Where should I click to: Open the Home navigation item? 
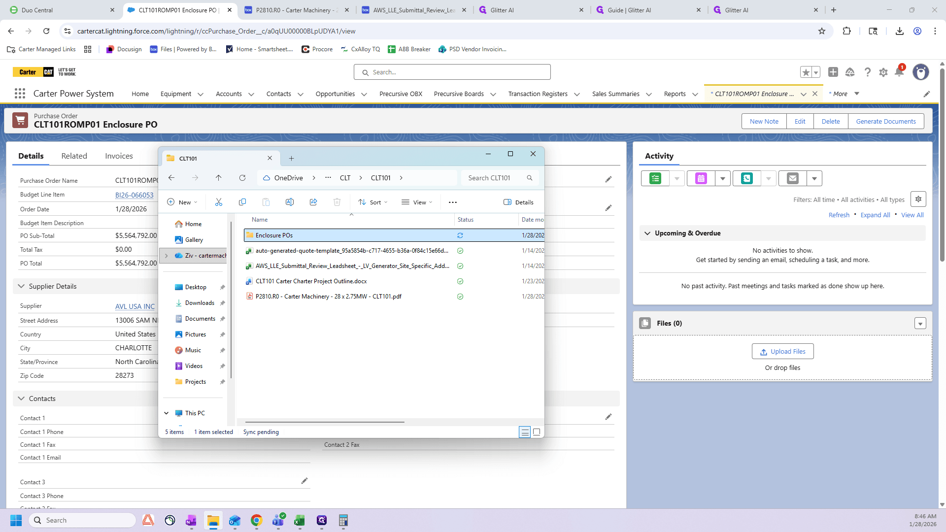pos(140,94)
